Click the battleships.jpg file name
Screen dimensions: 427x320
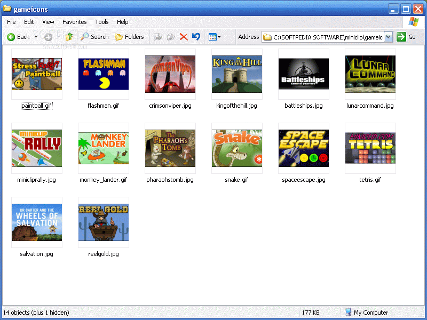pyautogui.click(x=304, y=106)
